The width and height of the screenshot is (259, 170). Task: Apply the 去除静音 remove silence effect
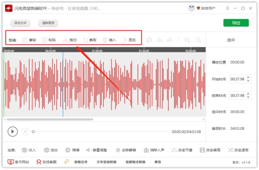click(126, 150)
